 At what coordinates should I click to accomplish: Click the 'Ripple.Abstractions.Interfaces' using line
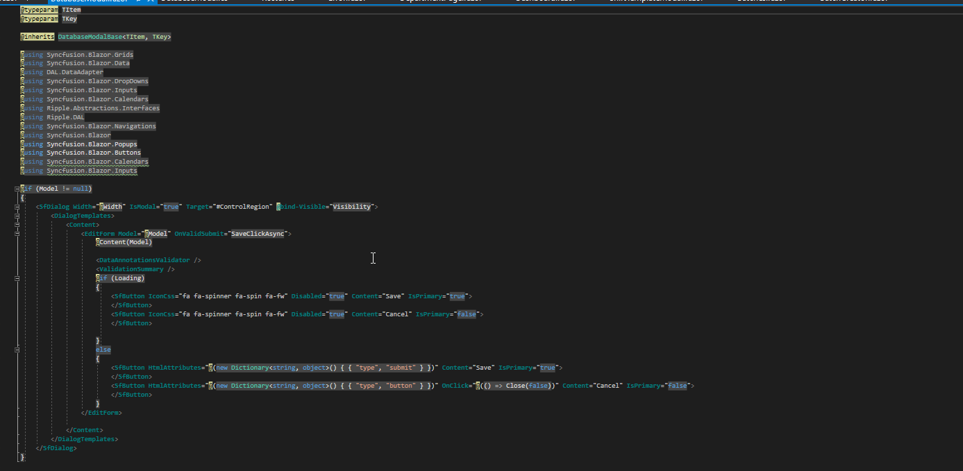(90, 108)
